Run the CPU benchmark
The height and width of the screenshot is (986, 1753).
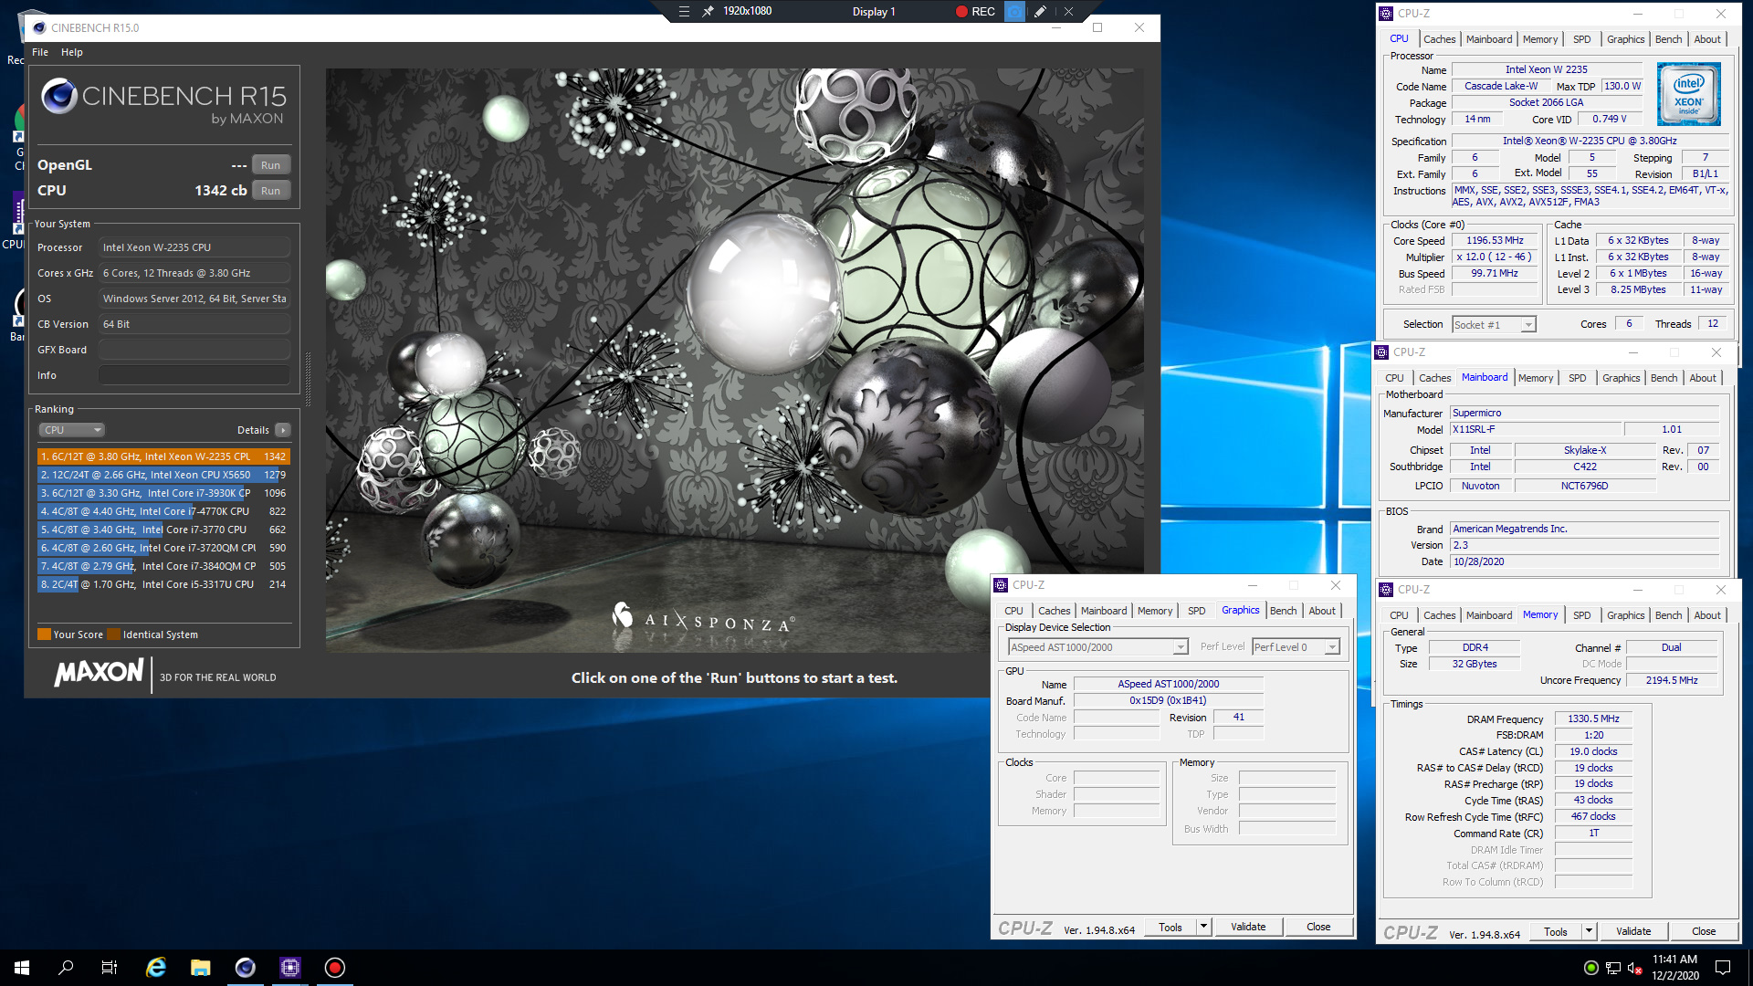pos(270,191)
